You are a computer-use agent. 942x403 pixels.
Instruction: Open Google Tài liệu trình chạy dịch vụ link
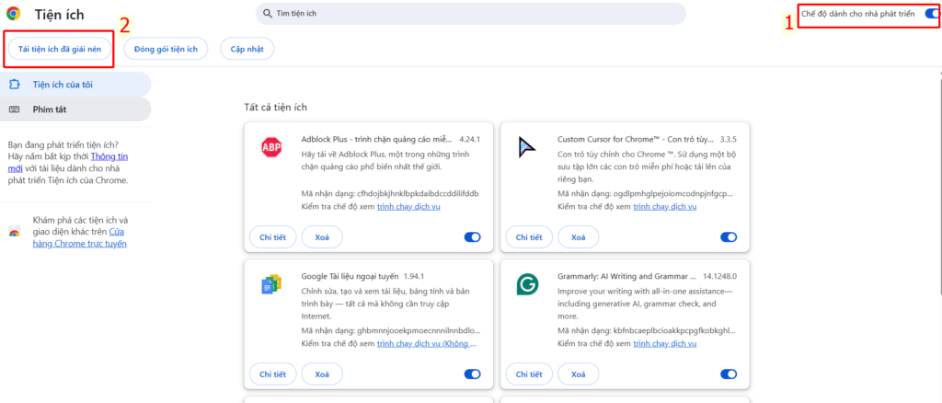point(427,343)
